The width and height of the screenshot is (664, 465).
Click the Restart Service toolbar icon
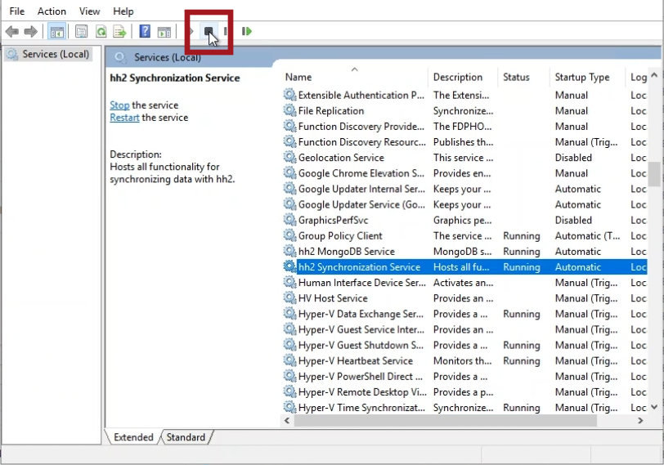[246, 31]
